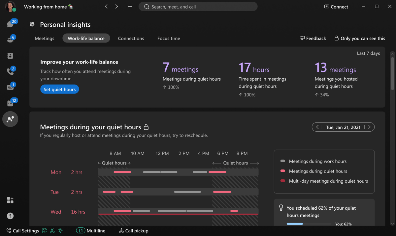The image size is (396, 236).
Task: Click the Connect to device button
Action: click(x=336, y=7)
